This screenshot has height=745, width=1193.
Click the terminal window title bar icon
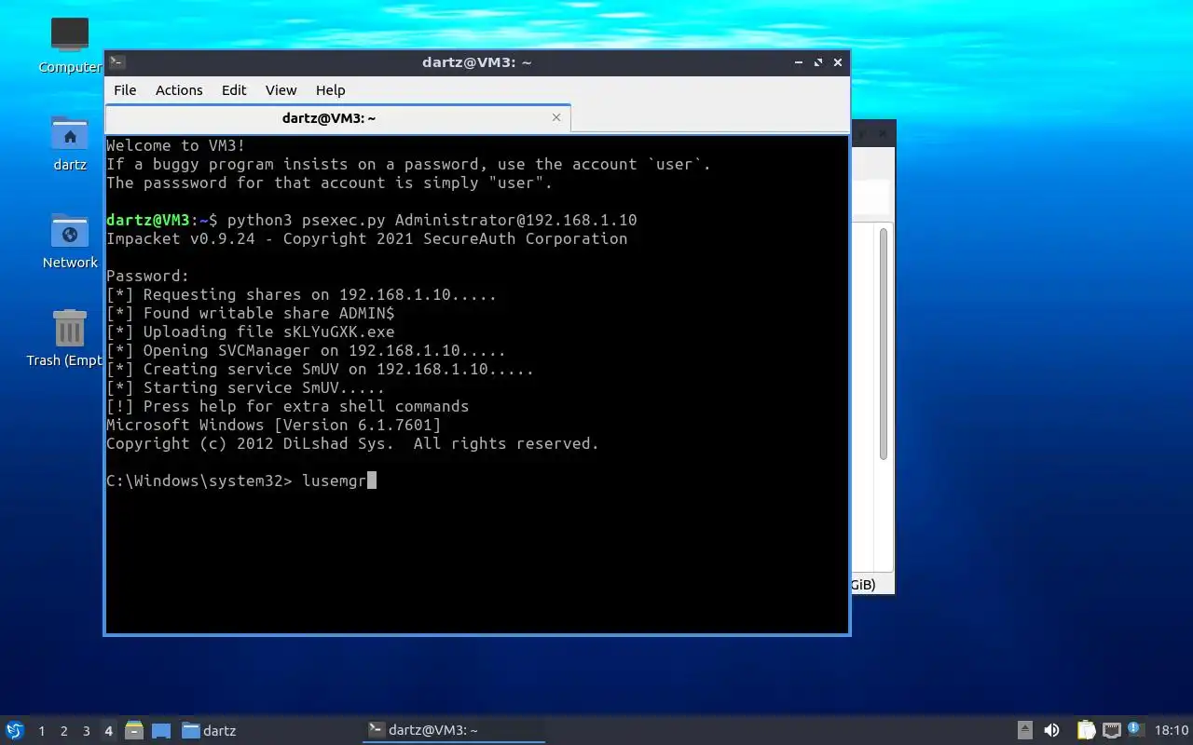(117, 62)
